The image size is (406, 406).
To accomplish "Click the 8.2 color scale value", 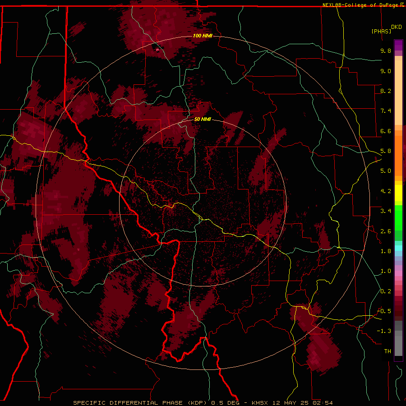I will click(386, 91).
